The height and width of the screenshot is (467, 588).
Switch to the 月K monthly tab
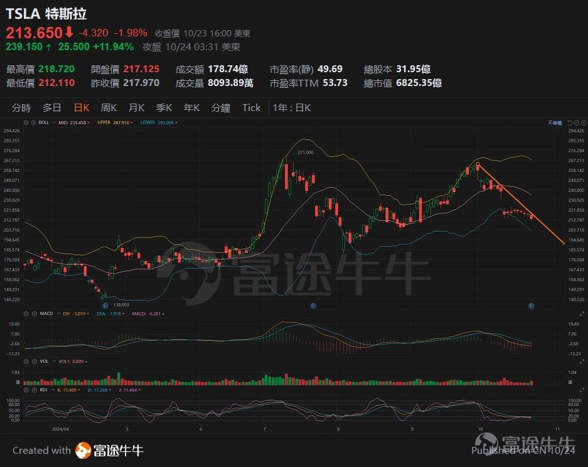137,108
